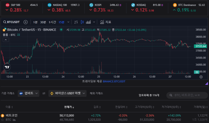Sort the table by 전일대비
Screen dimensions: 209x123
coord(121,107)
